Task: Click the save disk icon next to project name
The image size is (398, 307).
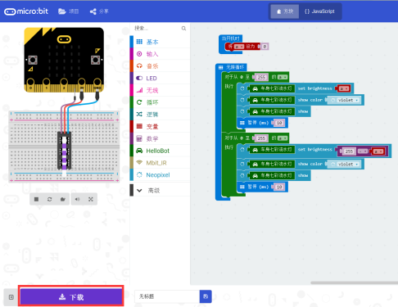Action: click(206, 296)
